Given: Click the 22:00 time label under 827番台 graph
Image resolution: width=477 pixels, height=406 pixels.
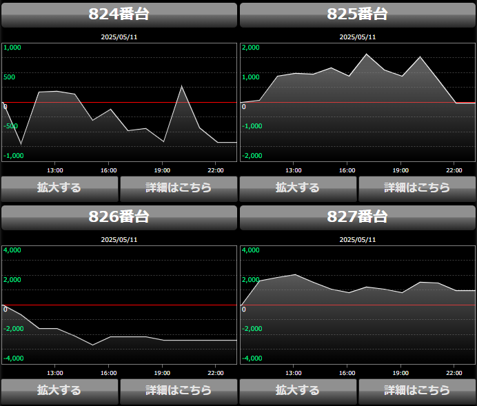Looking at the screenshot, I should 454,373.
